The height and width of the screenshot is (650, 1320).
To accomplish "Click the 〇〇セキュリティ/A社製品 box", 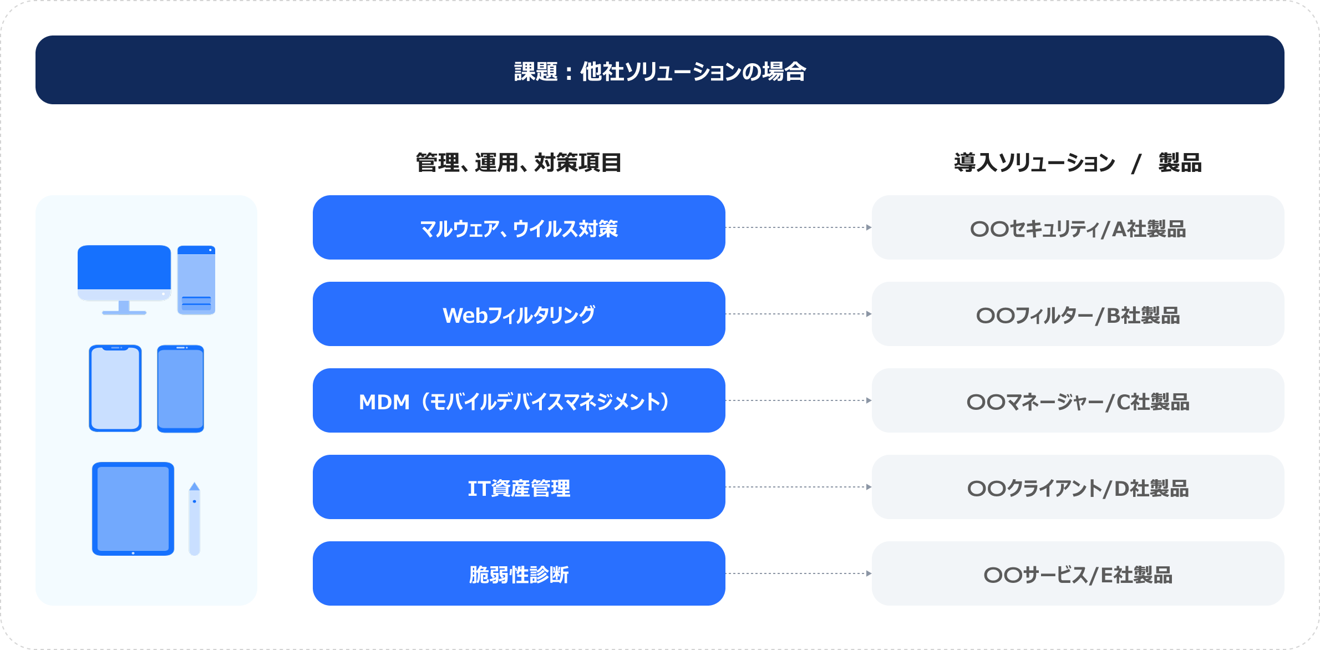I will (1078, 227).
